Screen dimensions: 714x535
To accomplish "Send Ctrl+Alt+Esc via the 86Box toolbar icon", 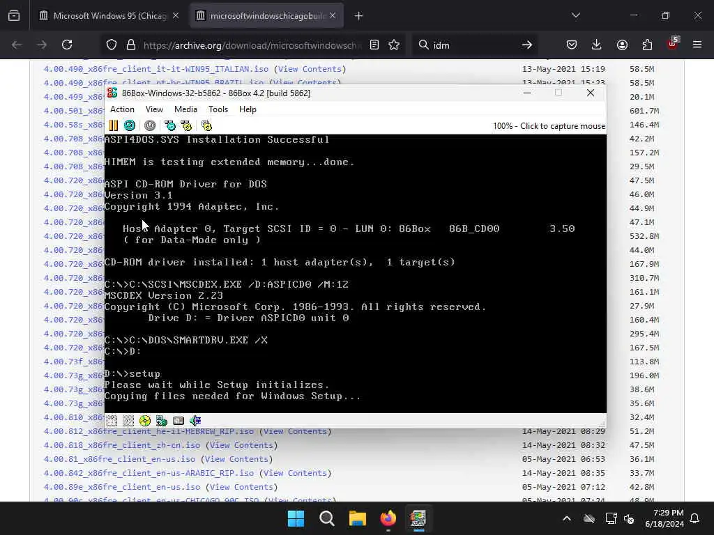I will coord(186,125).
